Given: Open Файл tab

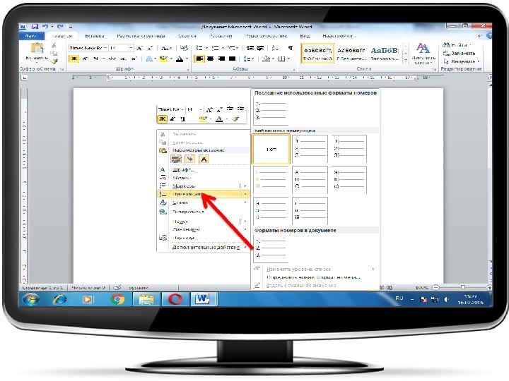Looking at the screenshot, I should point(32,36).
